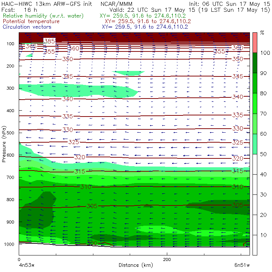Click the 800 hPa pressure axis label

10,200
